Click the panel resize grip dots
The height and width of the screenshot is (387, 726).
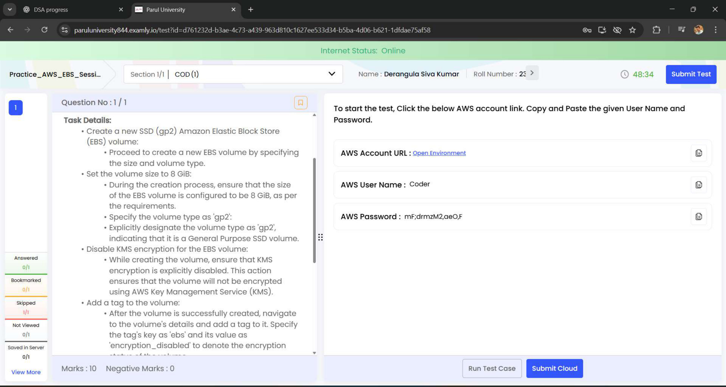(x=320, y=237)
